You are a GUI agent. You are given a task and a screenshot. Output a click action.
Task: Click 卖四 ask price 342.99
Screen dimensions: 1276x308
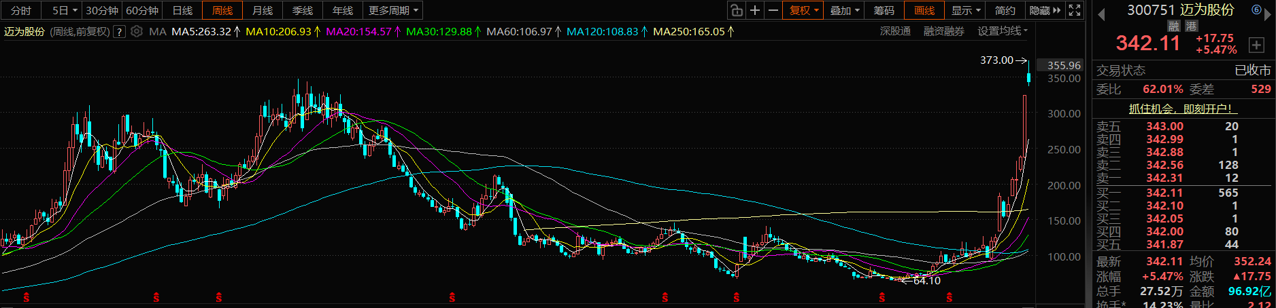coord(1164,139)
